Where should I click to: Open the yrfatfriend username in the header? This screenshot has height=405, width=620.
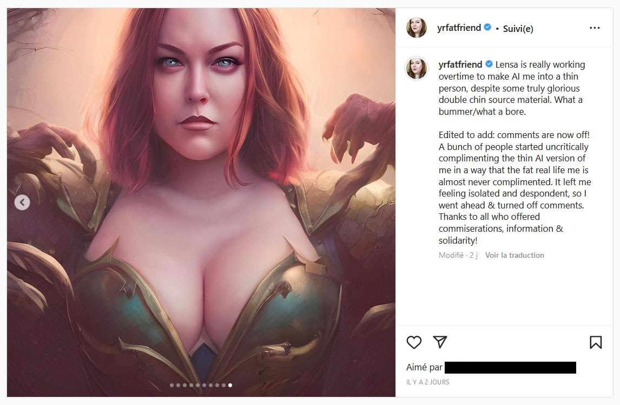pyautogui.click(x=459, y=28)
